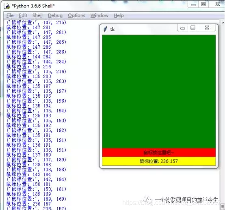225x210 pixels.
Task: Click the shell scrollbar up arrow
Action: (223, 23)
